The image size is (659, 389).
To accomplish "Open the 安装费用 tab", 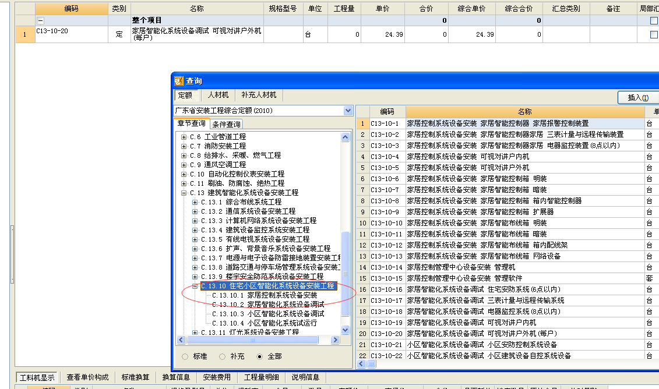I will click(x=217, y=377).
